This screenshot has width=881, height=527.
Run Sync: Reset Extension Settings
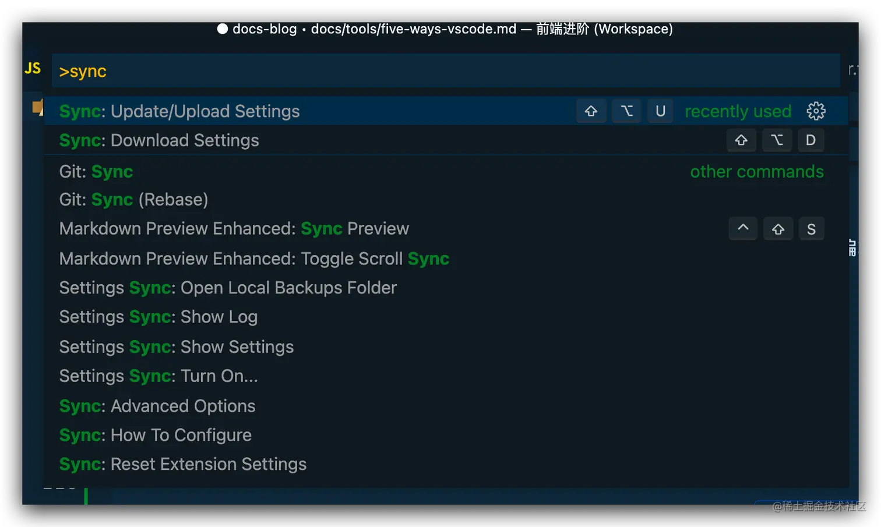pos(182,464)
